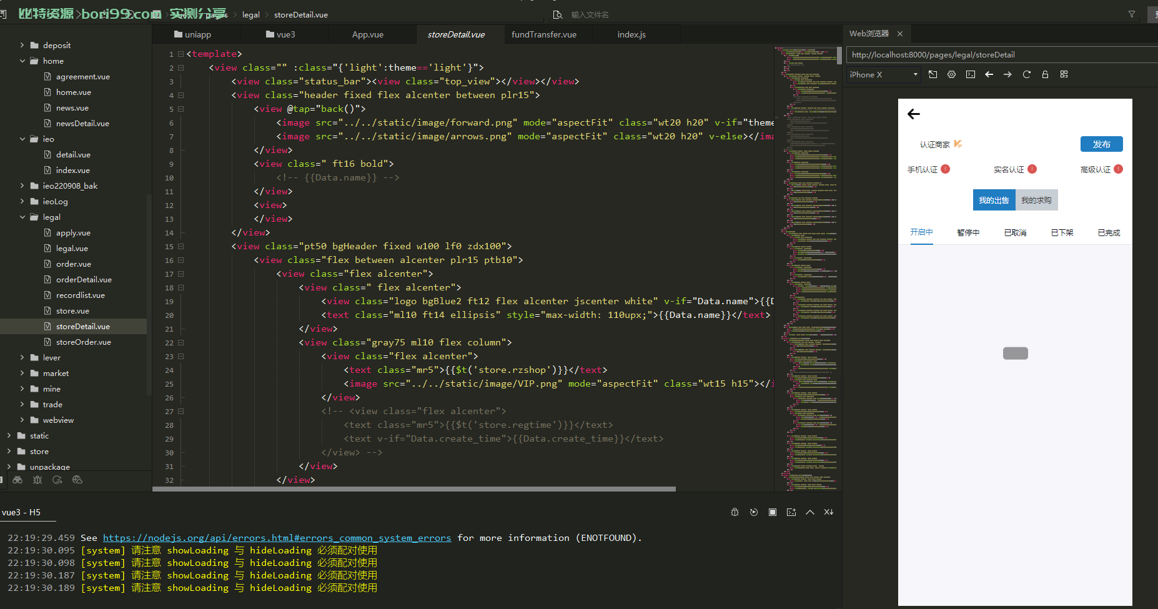This screenshot has width=1158, height=609.
Task: Open the browser devtools console icon
Action: tap(970, 74)
